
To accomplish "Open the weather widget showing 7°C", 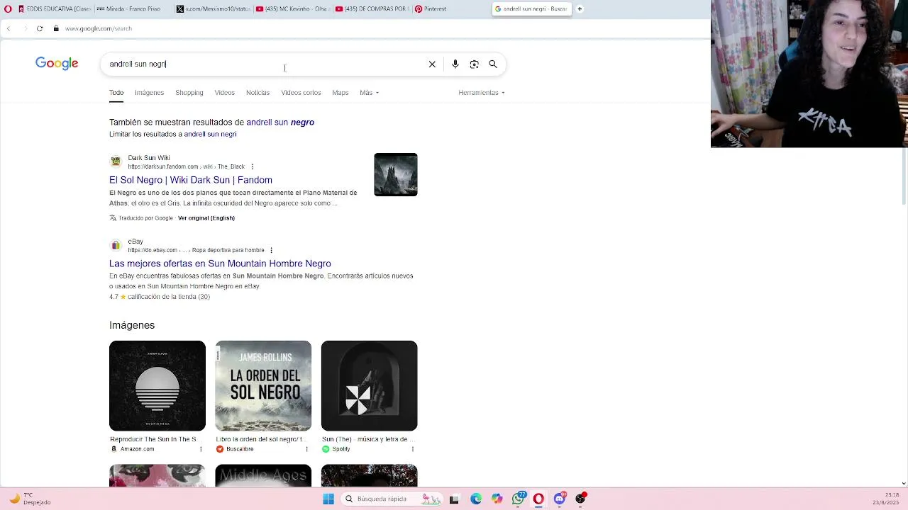I will 28,499.
